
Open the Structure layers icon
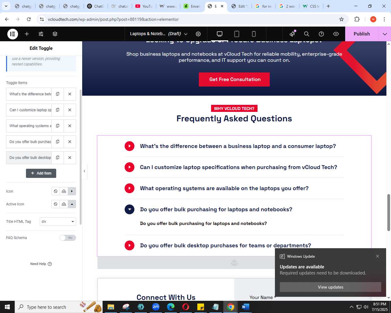(55, 34)
